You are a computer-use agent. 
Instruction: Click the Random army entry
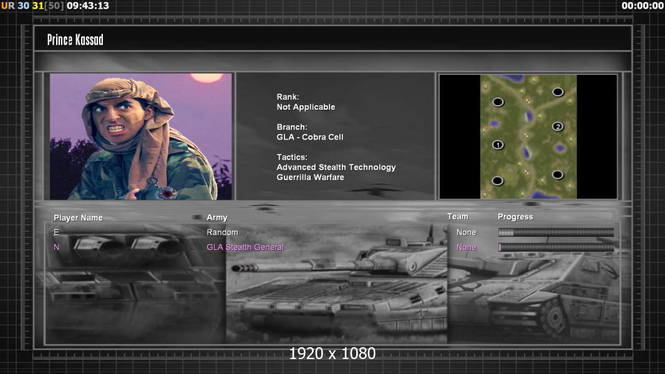coord(222,232)
